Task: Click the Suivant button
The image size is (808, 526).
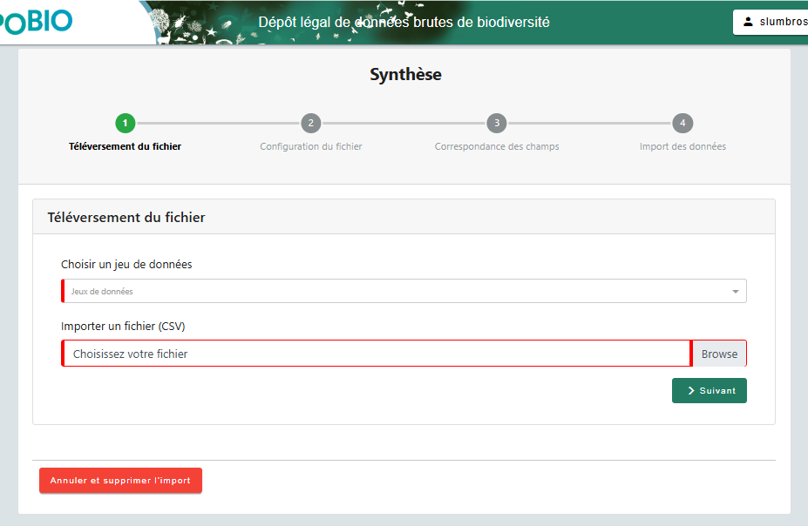Action: click(x=709, y=390)
